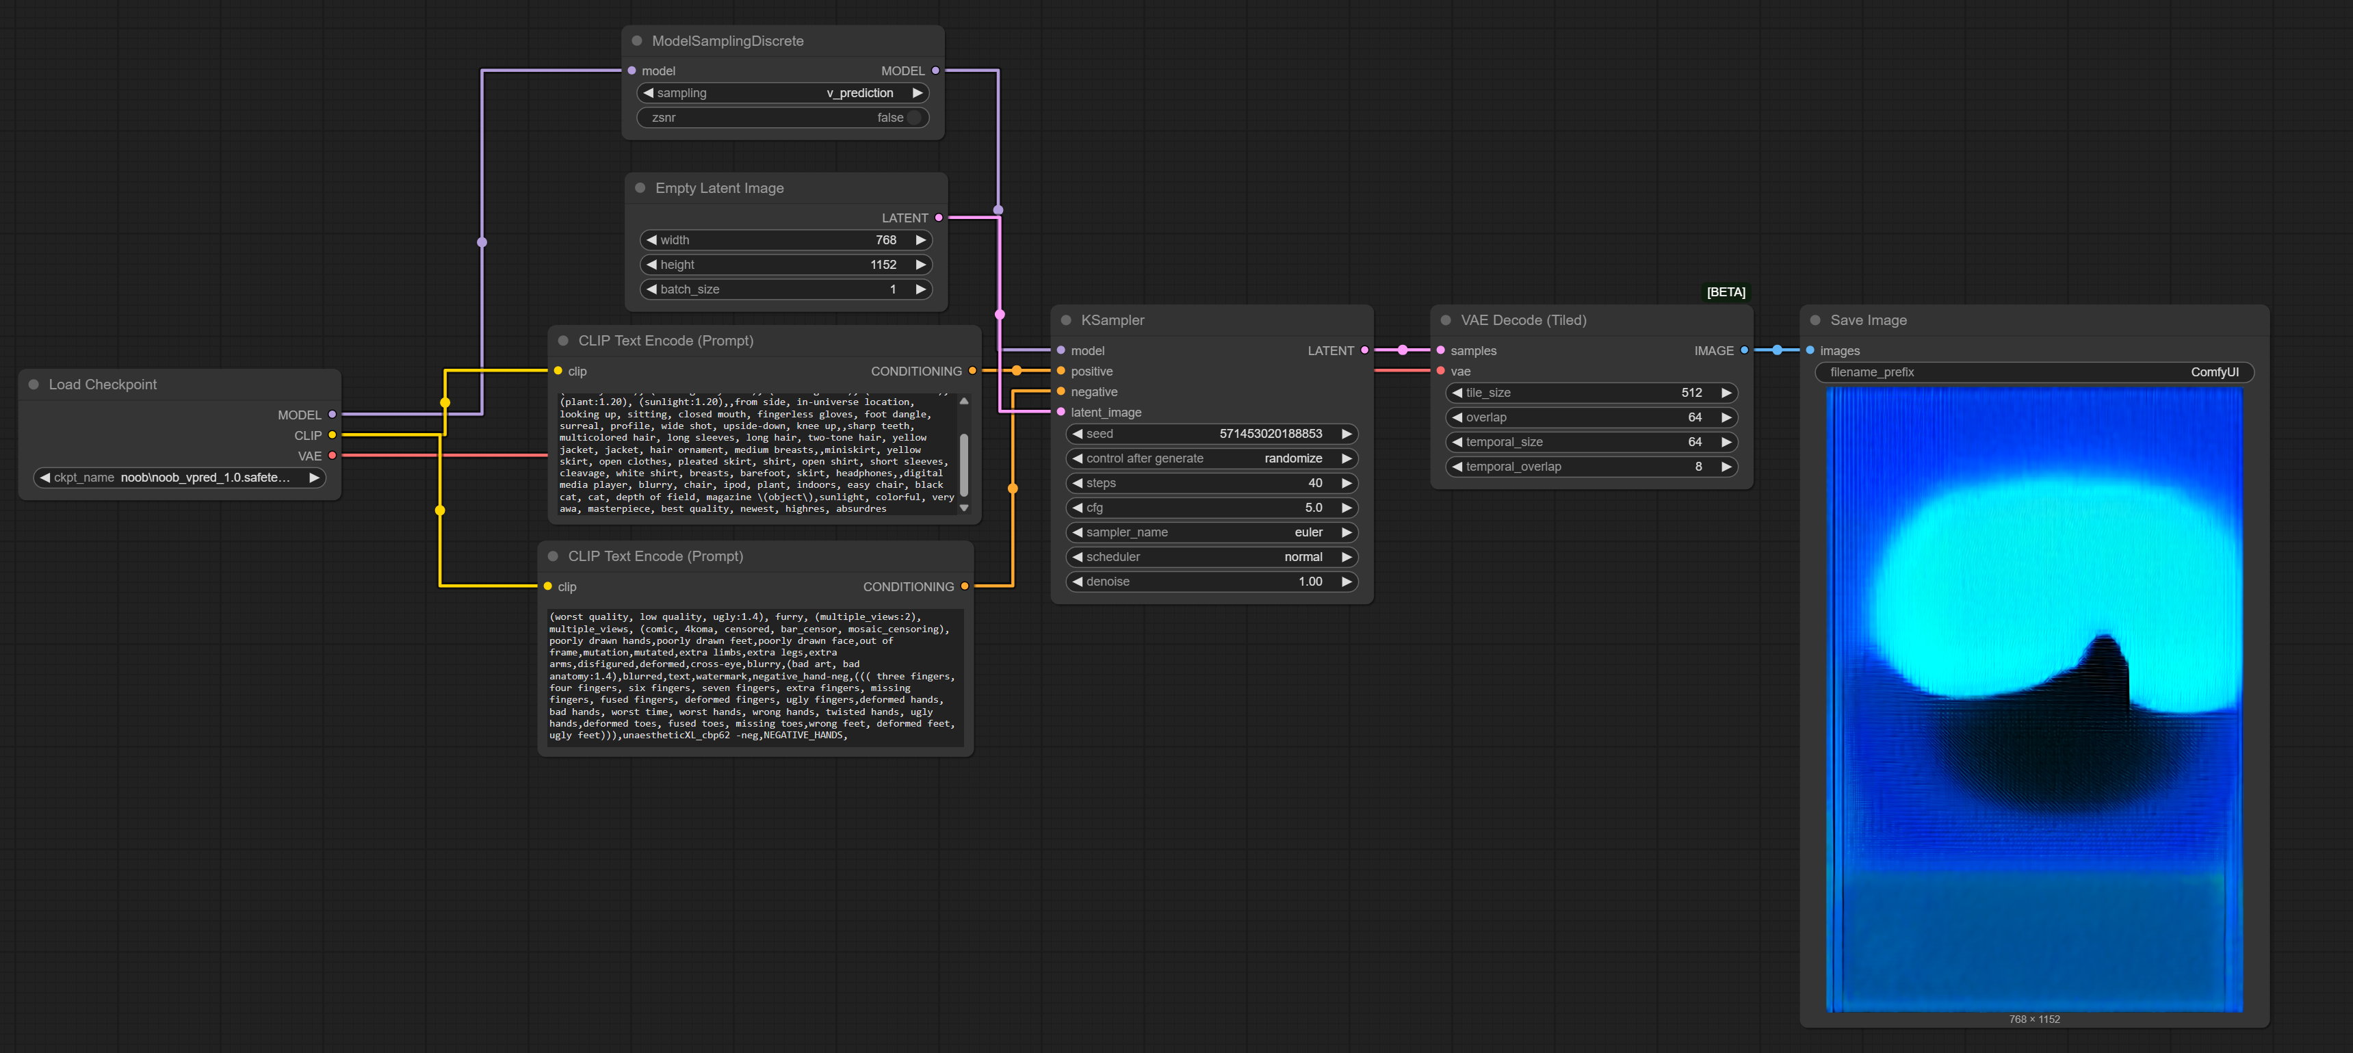
Task: Collapse the negative CLIP Text Encode node dot
Action: (554, 556)
